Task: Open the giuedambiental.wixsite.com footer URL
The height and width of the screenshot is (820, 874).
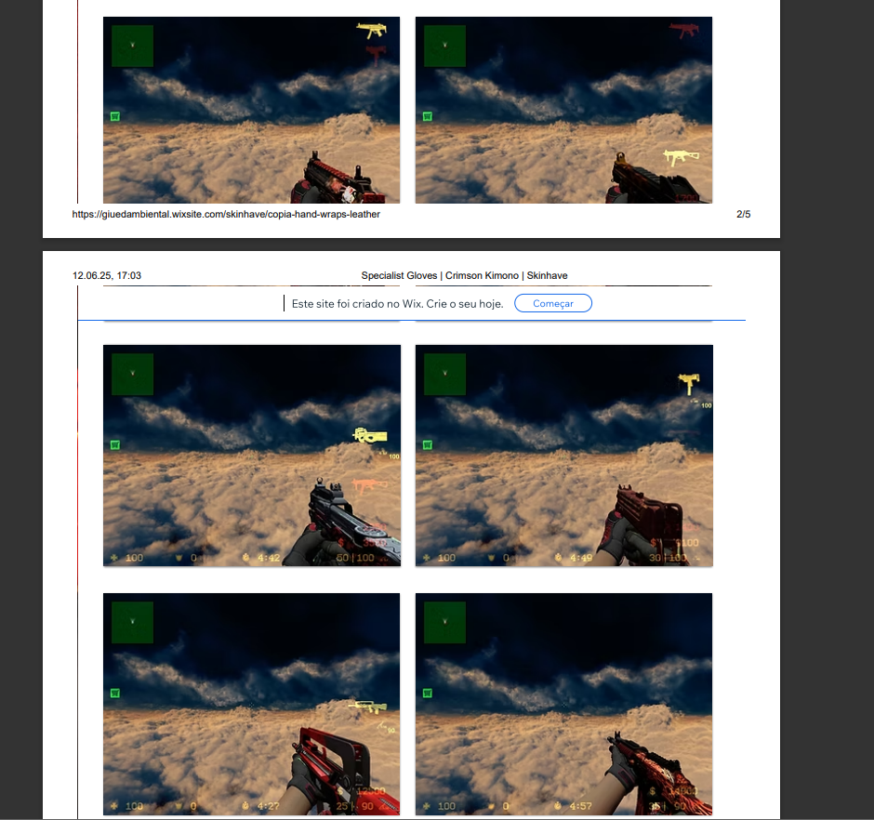Action: (x=226, y=214)
